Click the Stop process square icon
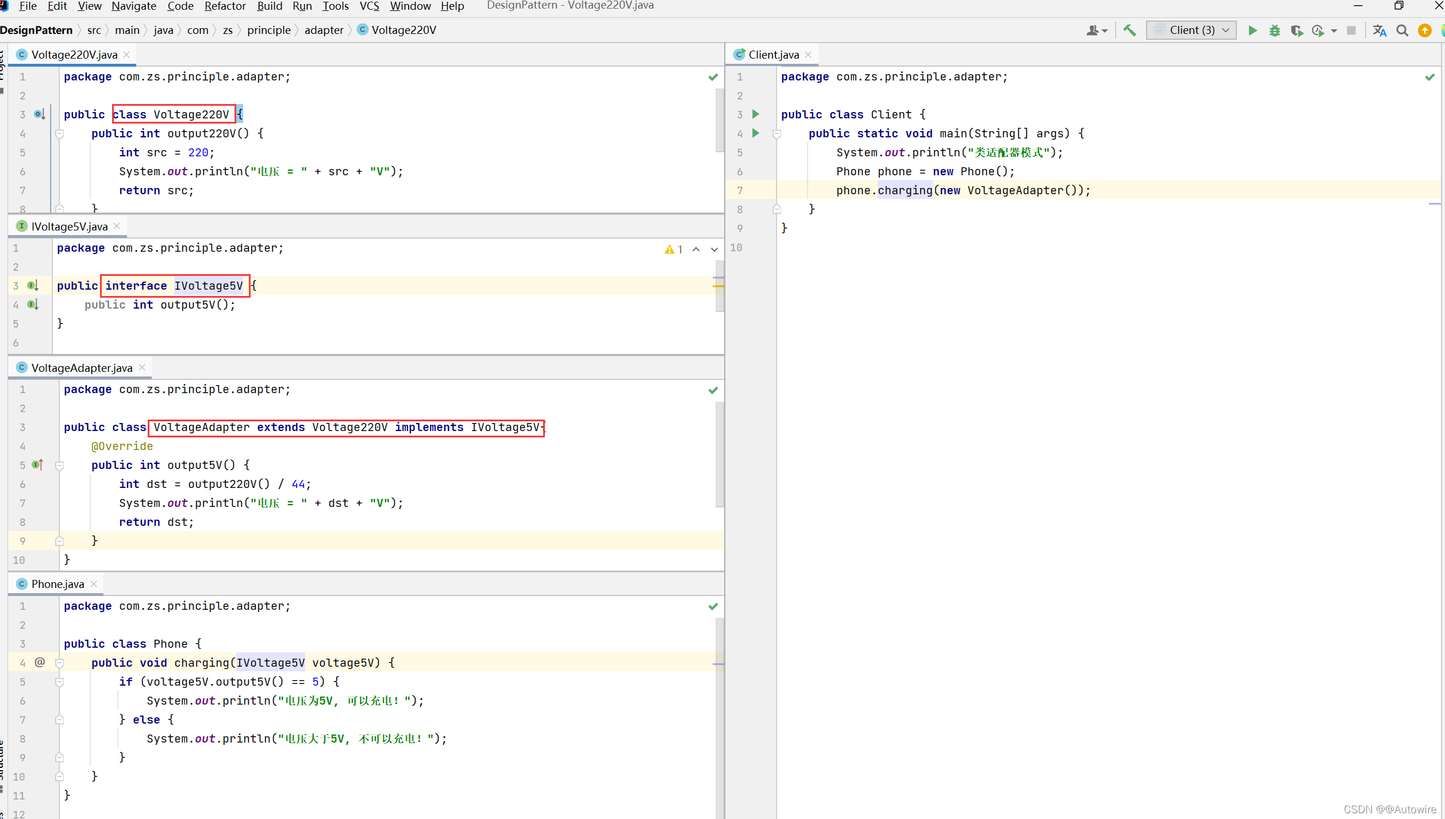The width and height of the screenshot is (1445, 819). [1351, 30]
